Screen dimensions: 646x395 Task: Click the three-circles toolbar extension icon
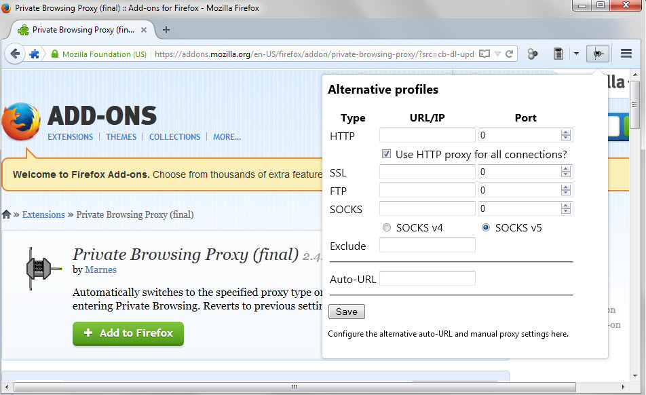click(532, 54)
